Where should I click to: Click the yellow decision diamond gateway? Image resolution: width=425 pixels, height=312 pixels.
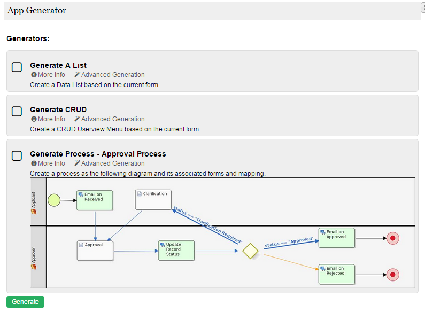click(x=250, y=251)
